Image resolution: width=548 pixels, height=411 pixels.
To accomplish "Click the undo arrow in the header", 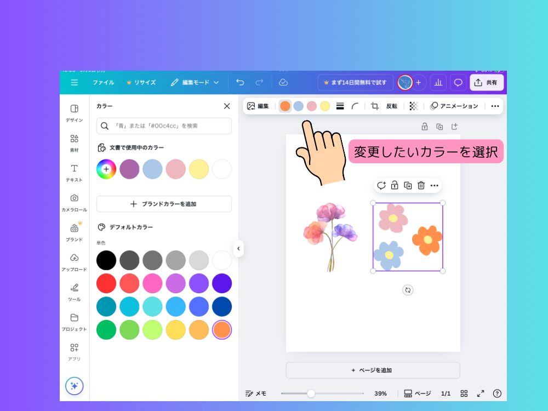I will [x=240, y=82].
